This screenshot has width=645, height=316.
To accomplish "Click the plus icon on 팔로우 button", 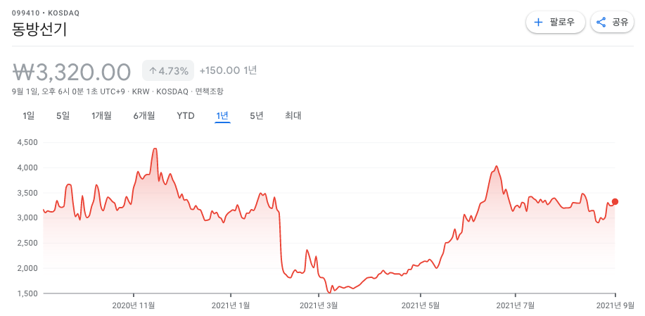I will coord(538,23).
